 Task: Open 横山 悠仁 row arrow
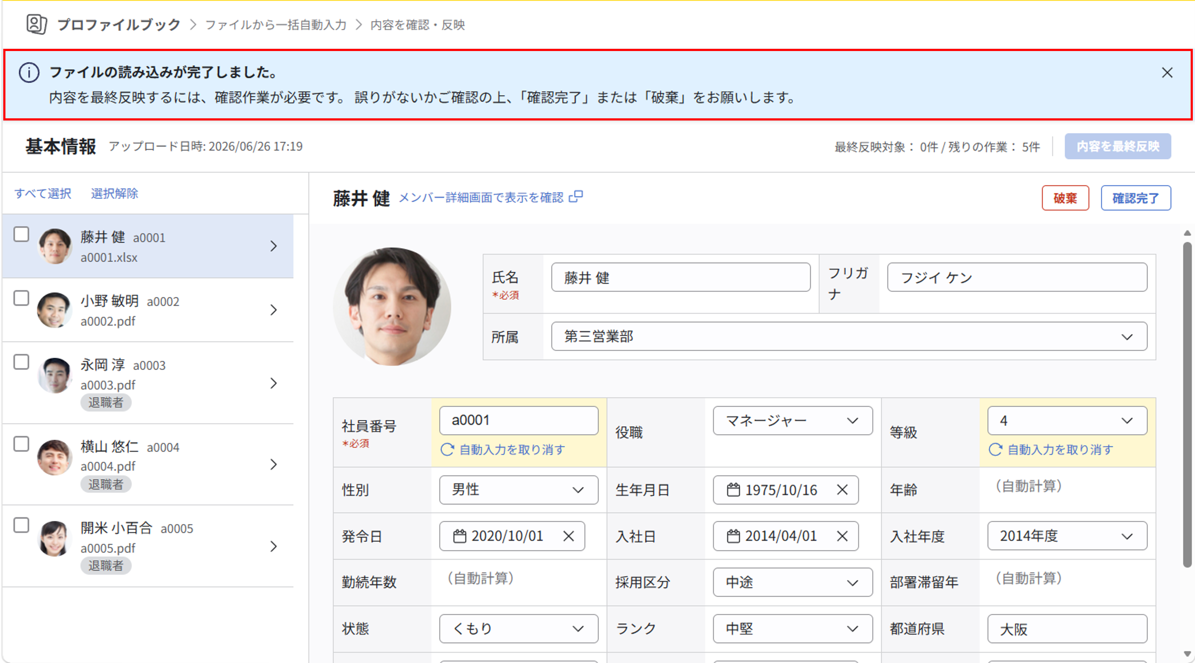pos(274,465)
